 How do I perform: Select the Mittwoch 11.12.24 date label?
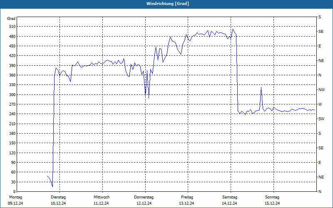coord(102,200)
